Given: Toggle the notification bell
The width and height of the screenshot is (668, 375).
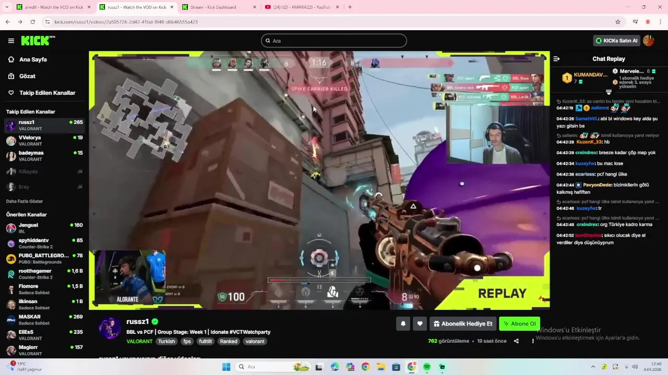Looking at the screenshot, I should pos(403,324).
